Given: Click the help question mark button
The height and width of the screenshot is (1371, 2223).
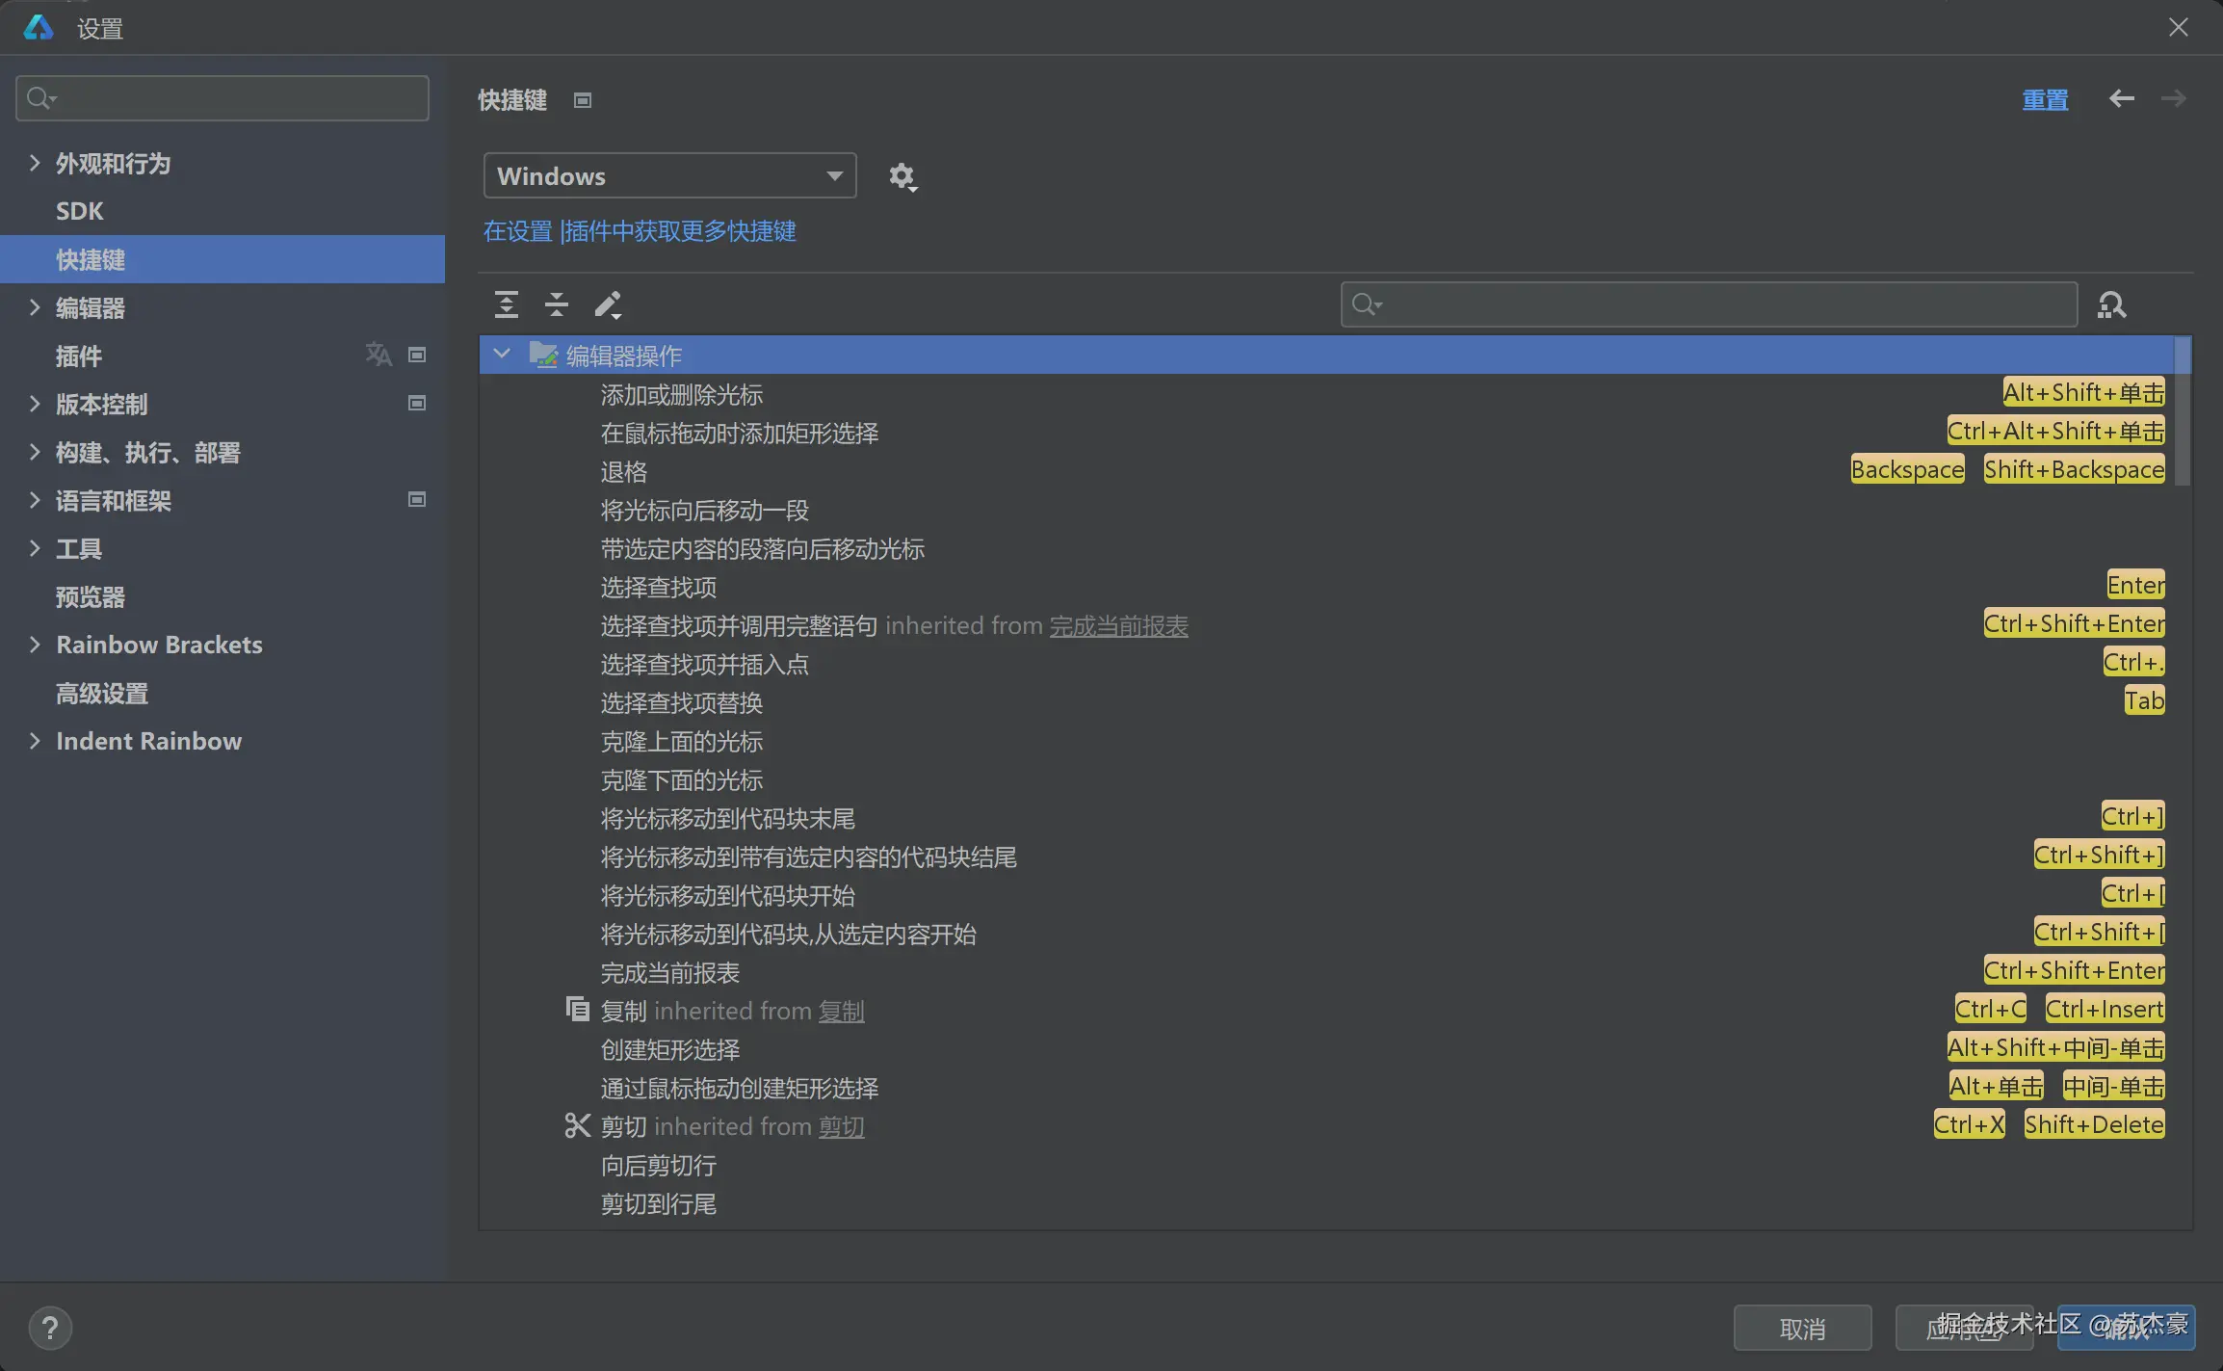Looking at the screenshot, I should [50, 1329].
